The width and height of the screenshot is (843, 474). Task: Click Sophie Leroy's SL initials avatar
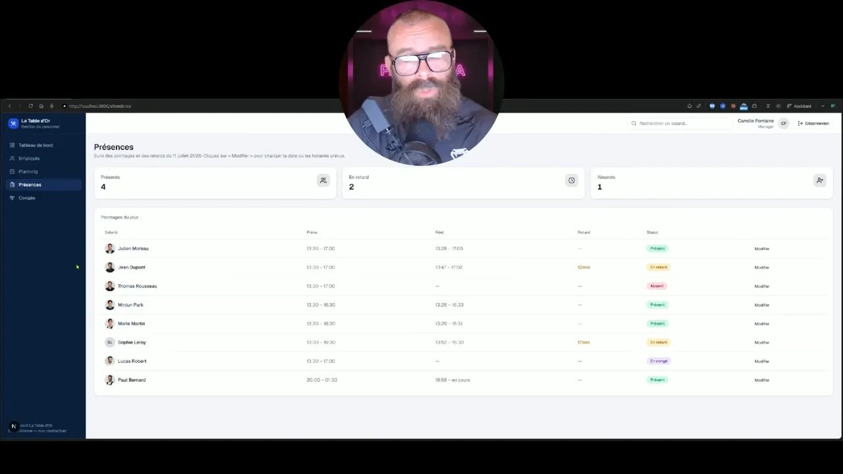click(110, 342)
